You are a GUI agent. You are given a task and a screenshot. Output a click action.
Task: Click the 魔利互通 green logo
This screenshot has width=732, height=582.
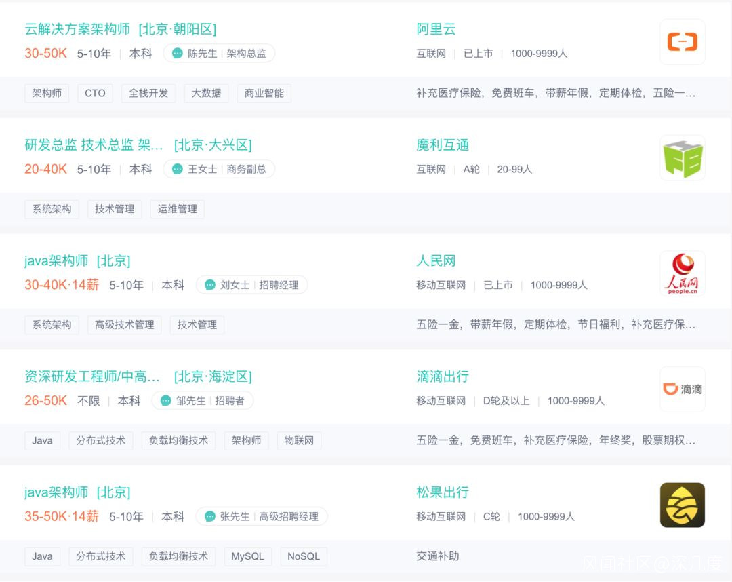click(682, 158)
